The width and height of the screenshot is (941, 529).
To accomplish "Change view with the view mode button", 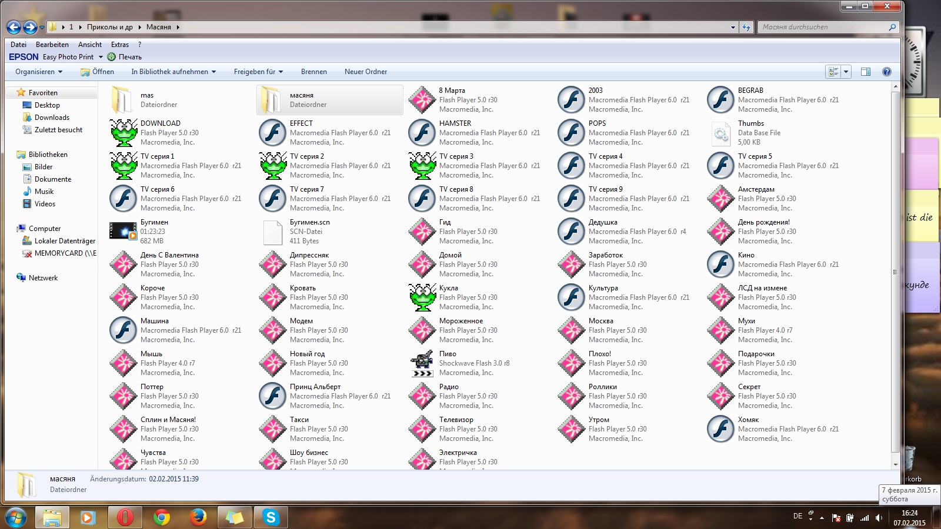I will [x=833, y=72].
